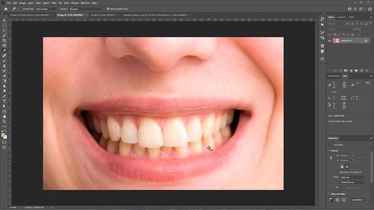Select the Eyedropper tool in the toolbar
Viewport: 374px width, 210px height.
[x=4, y=51]
